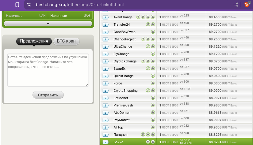Open the CryptoXchange exchanger link
253x145 pixels.
click(125, 61)
